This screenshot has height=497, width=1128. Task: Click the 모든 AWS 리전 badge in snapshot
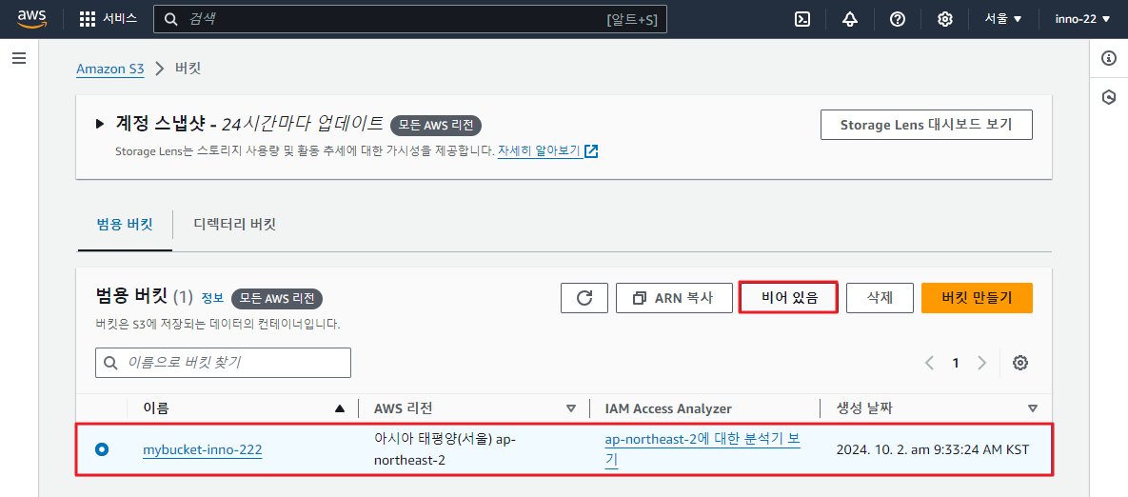[x=436, y=125]
